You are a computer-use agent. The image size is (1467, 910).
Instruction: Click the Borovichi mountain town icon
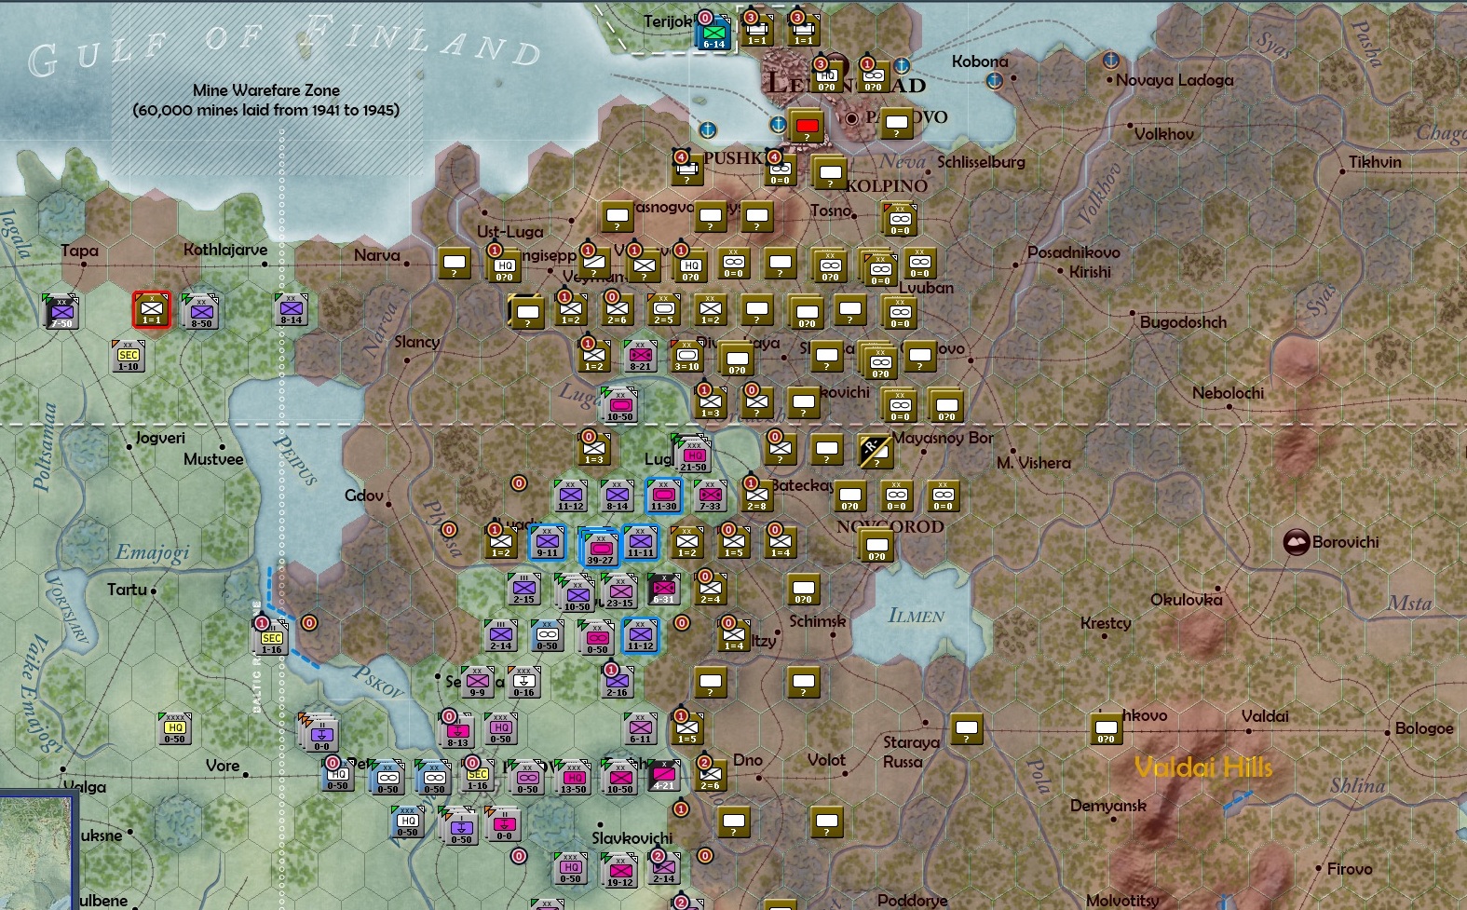pos(1297,541)
